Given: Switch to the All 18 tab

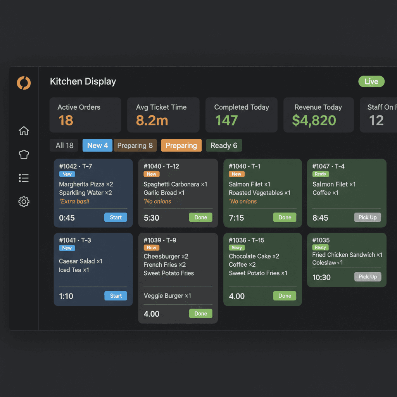Looking at the screenshot, I should coord(64,145).
